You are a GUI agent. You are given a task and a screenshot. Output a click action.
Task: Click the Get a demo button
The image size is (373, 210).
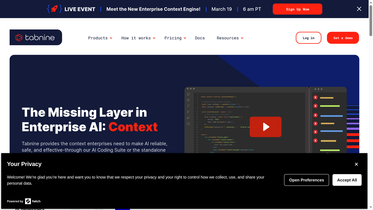click(x=343, y=38)
